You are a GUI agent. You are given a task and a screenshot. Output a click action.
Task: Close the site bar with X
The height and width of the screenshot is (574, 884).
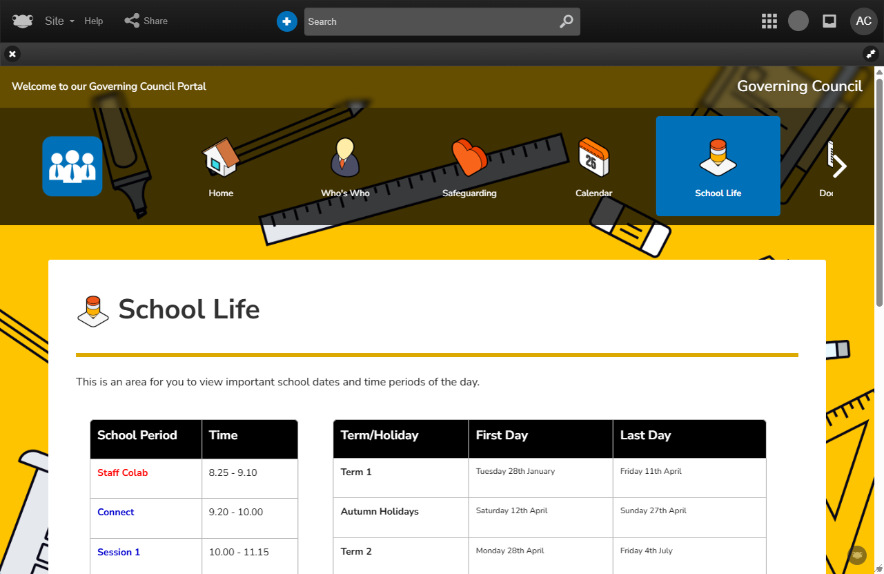coord(12,54)
